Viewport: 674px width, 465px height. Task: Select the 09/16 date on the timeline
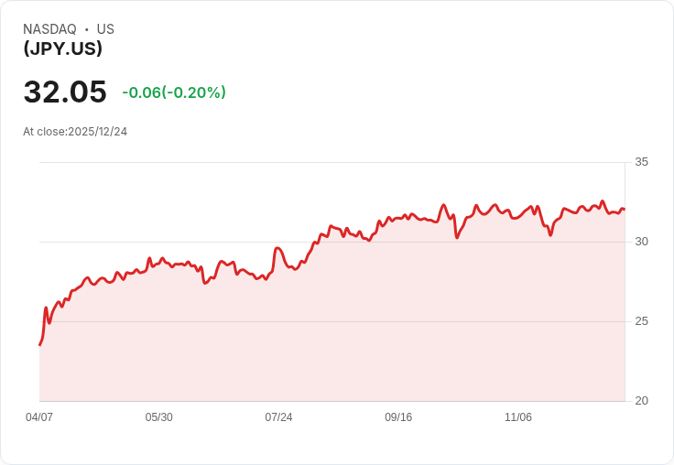click(x=398, y=417)
